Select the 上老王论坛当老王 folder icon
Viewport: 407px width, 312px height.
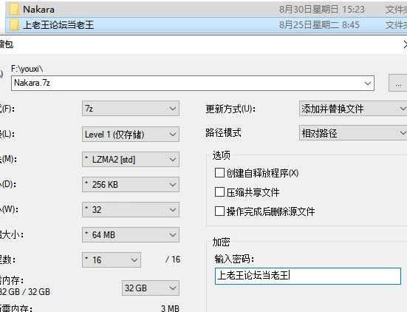pos(14,25)
